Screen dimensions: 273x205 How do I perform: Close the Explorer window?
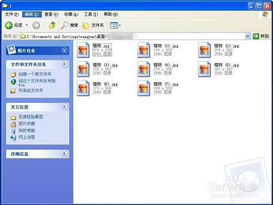click(267, 6)
